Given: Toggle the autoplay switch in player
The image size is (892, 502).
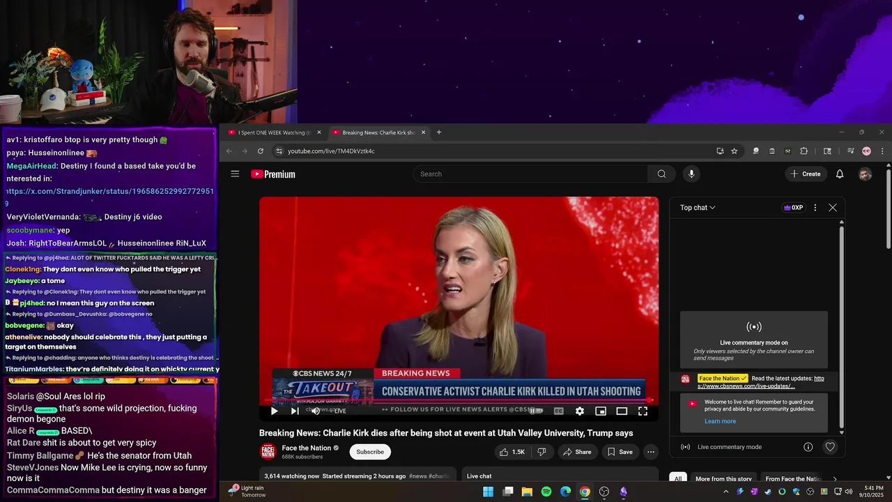Looking at the screenshot, I should pyautogui.click(x=535, y=411).
